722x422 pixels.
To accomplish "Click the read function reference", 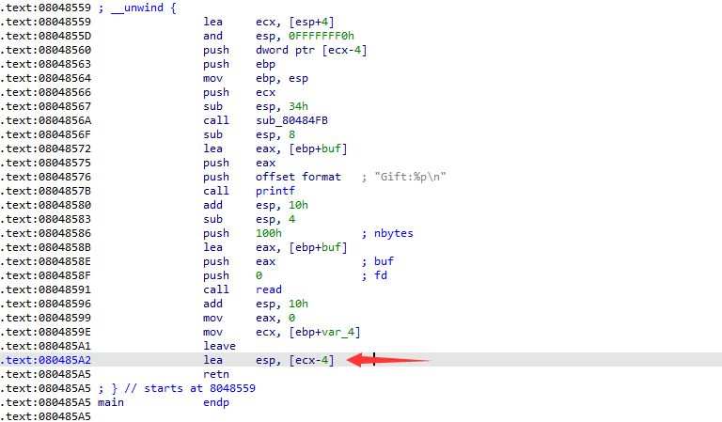I will click(269, 289).
